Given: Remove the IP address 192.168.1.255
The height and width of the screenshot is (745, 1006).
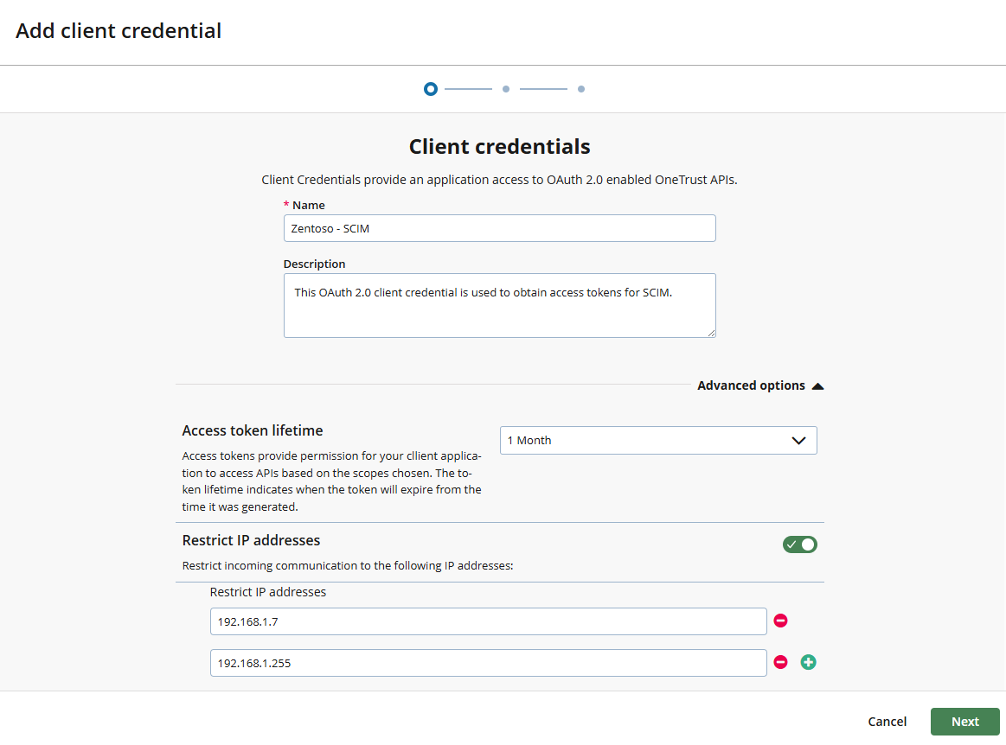Looking at the screenshot, I should click(780, 662).
